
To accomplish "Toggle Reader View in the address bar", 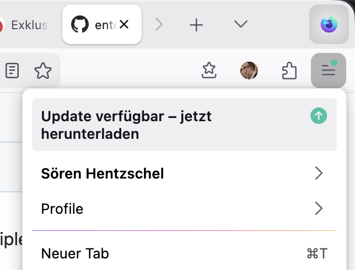I will point(12,71).
